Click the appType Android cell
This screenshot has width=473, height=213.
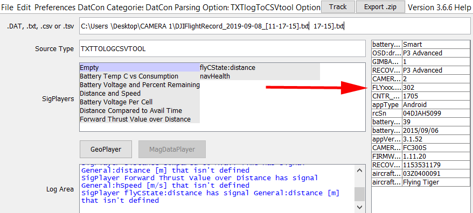436,105
